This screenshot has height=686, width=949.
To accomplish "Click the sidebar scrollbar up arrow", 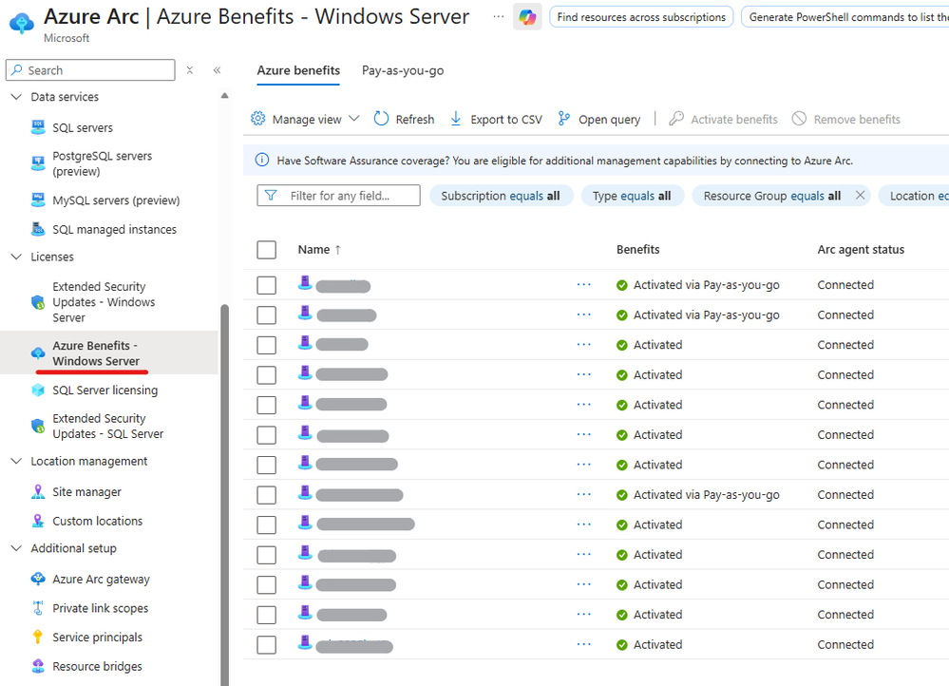I will click(x=224, y=96).
